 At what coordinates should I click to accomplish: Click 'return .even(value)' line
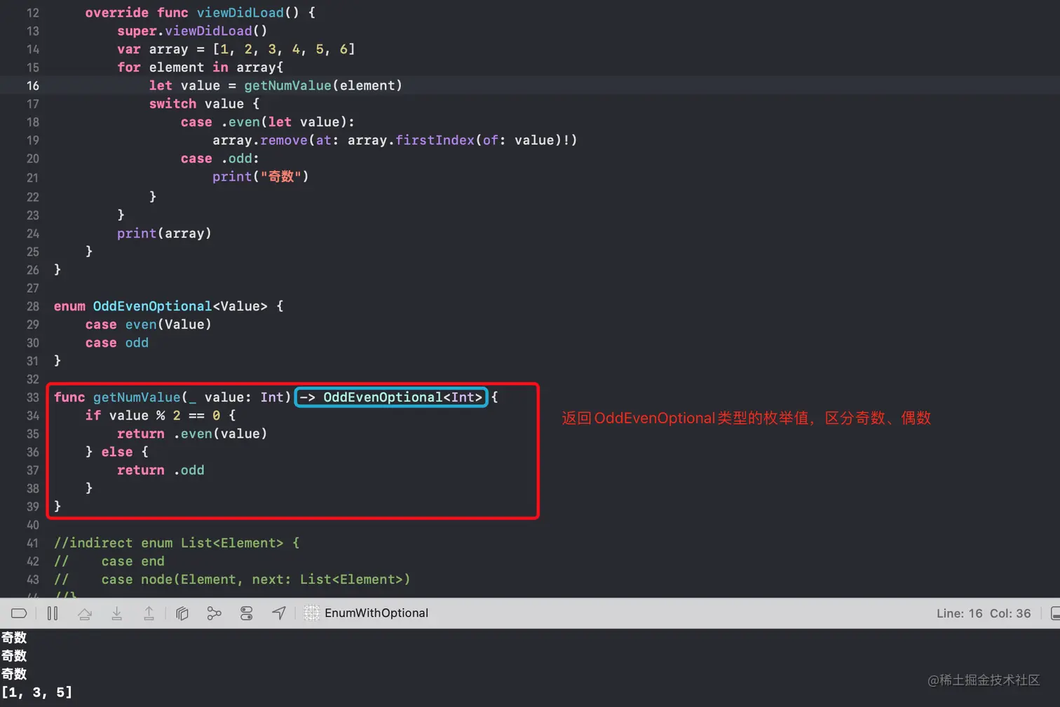[192, 434]
